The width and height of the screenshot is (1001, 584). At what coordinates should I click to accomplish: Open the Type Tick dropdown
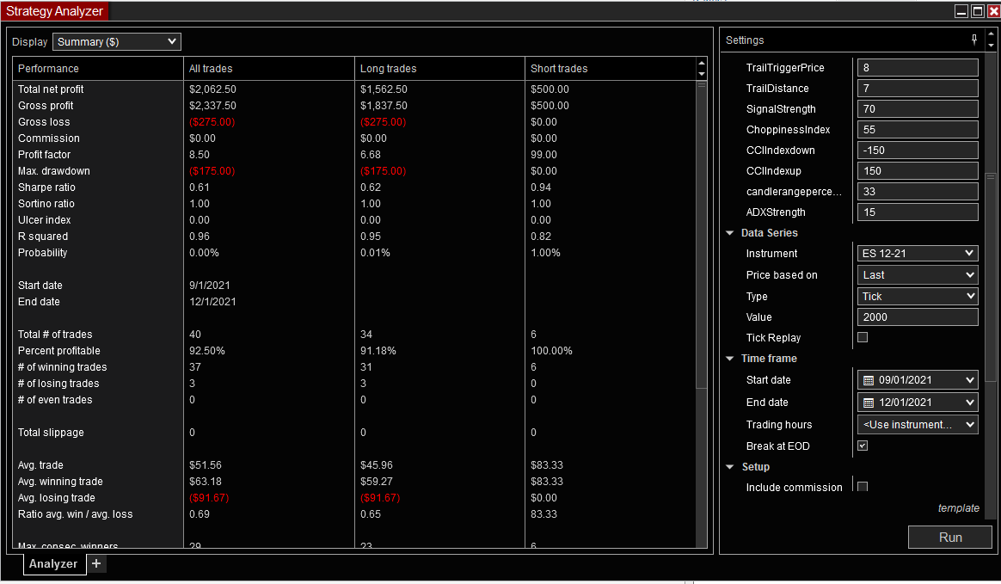[x=918, y=296]
